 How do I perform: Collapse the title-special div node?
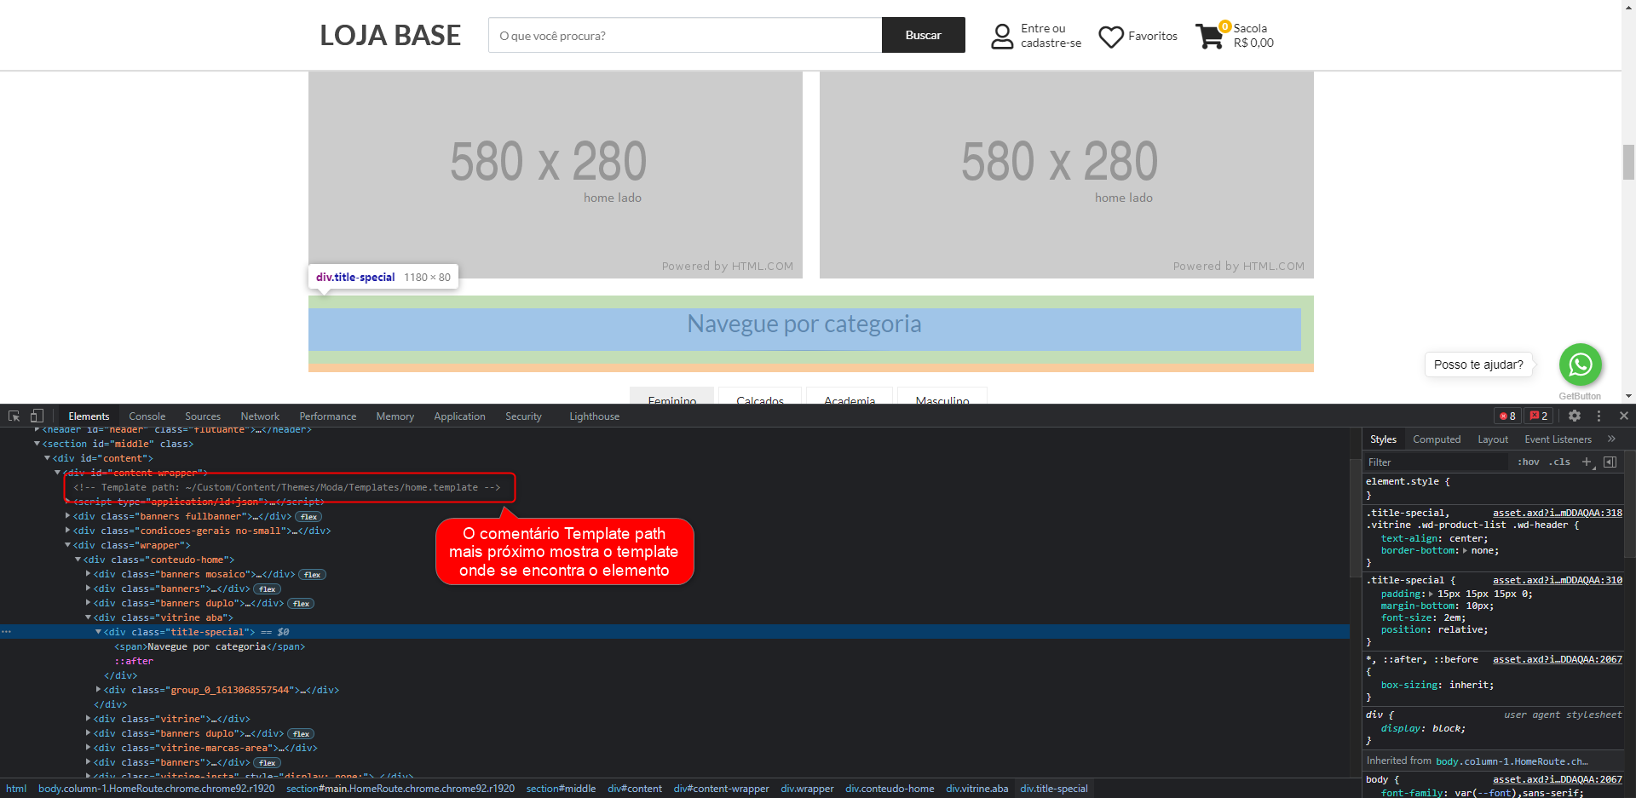[x=99, y=632]
